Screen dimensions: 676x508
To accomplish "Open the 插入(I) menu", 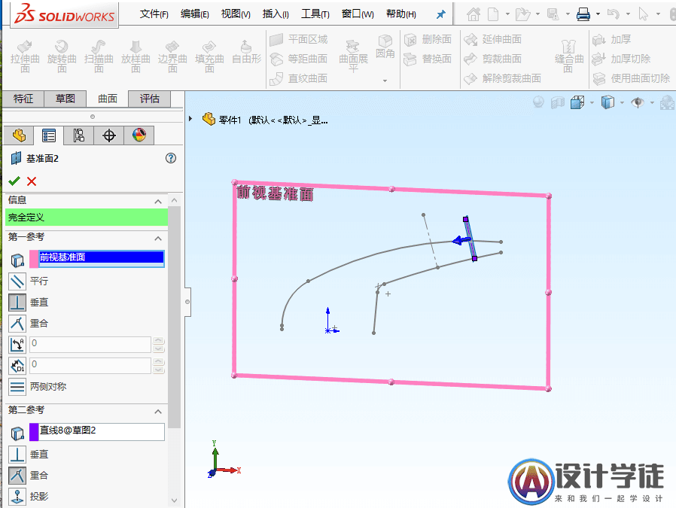I will point(276,14).
